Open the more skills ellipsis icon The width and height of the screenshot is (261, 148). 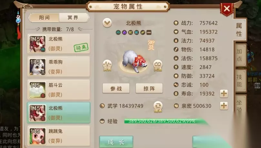(149, 33)
